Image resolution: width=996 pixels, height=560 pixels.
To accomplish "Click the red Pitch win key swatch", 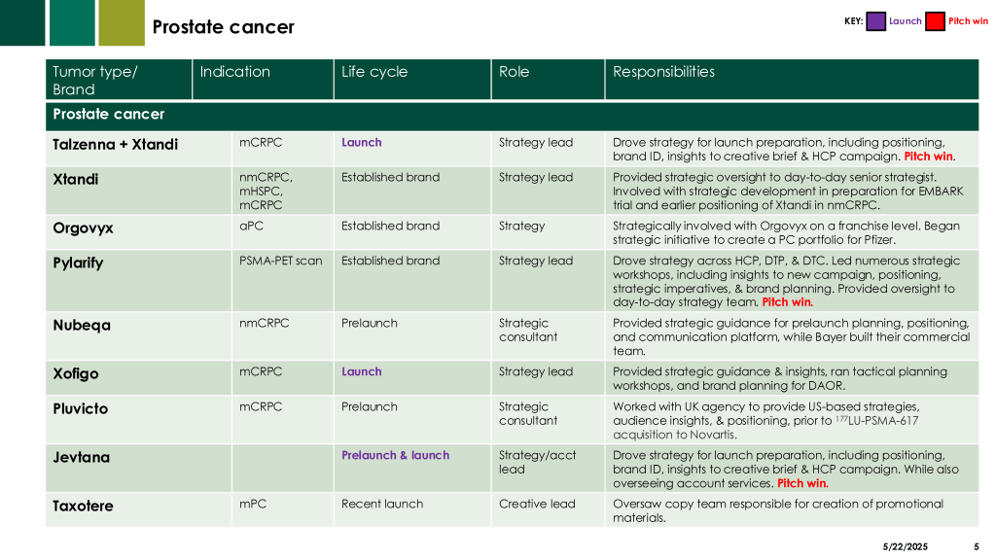I will [x=935, y=21].
